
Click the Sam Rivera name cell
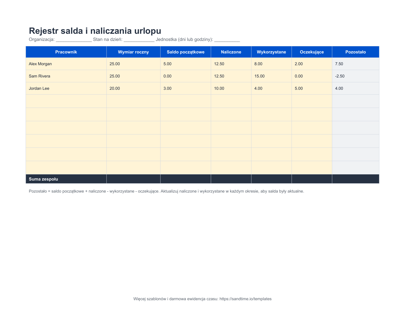point(66,76)
